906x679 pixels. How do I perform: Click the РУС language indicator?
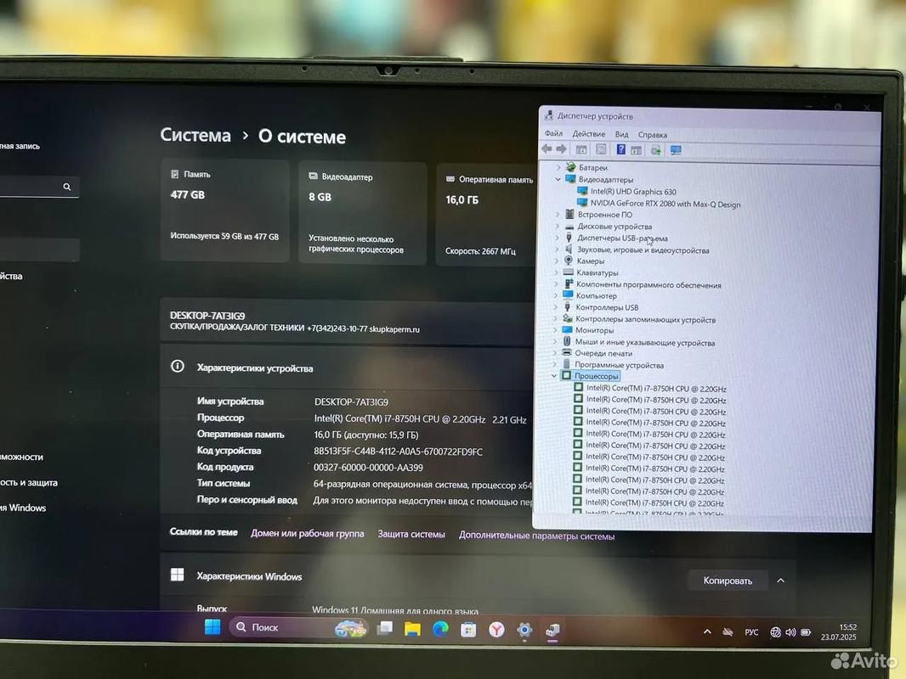(751, 632)
